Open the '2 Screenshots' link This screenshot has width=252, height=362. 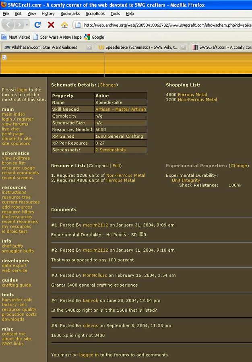click(x=110, y=150)
